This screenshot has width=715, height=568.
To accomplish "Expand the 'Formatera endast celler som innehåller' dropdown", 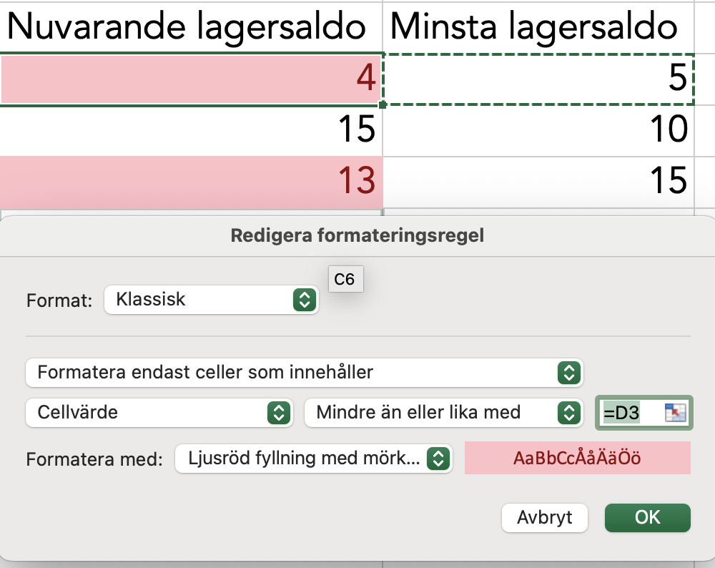I will tap(304, 373).
